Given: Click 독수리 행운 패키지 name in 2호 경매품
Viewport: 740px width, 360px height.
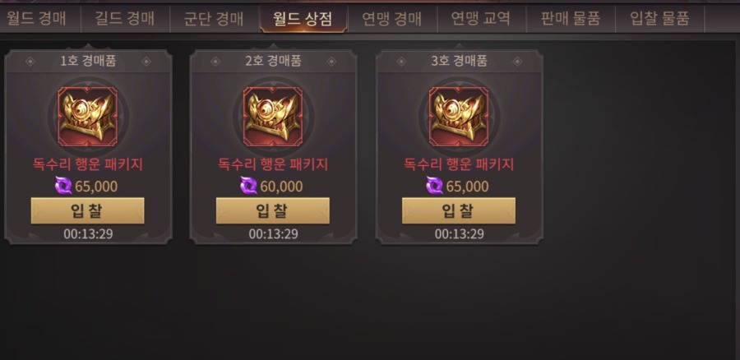Looking at the screenshot, I should pyautogui.click(x=273, y=164).
